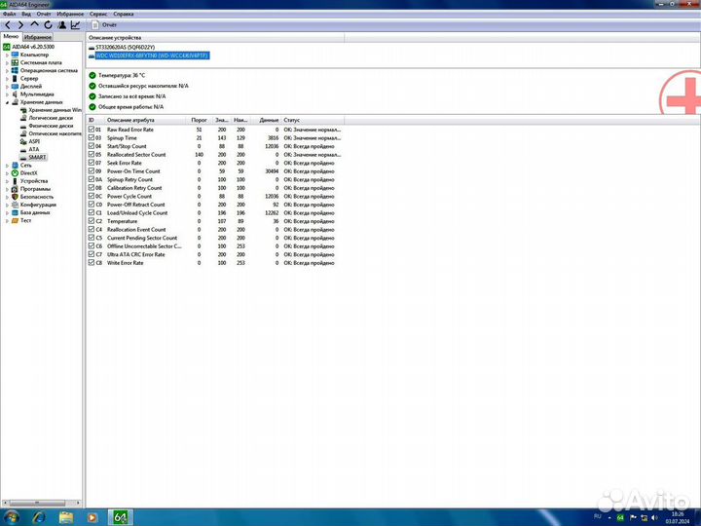The height and width of the screenshot is (526, 701).
Task: Expand the Сервер tree node
Action: tap(7, 78)
